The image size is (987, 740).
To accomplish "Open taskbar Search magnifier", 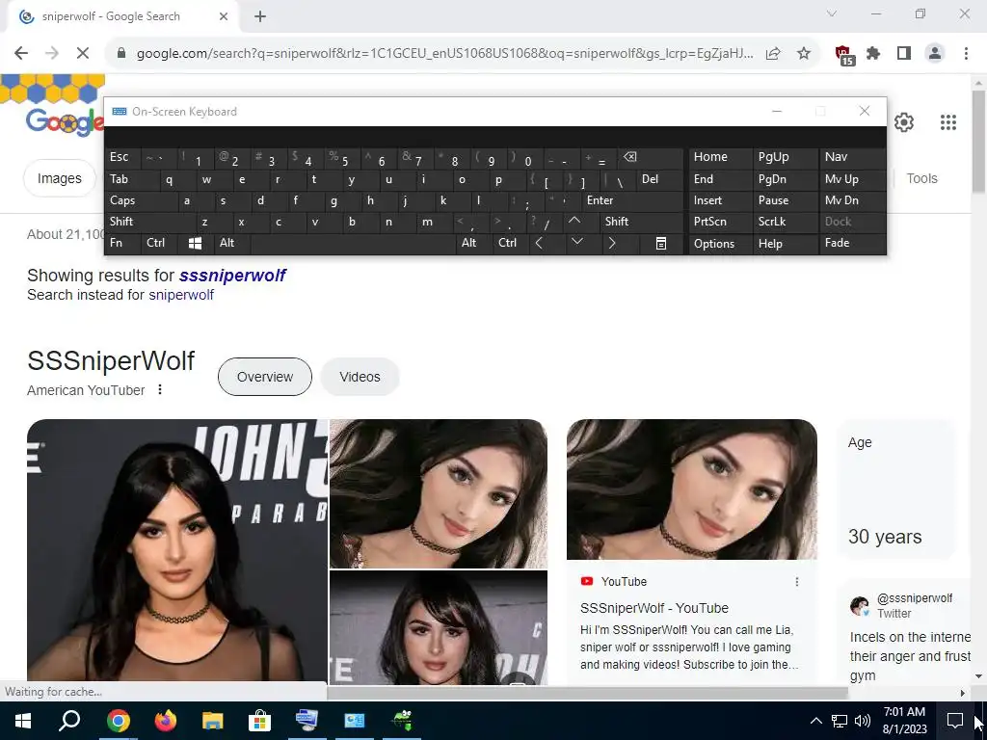I will pos(69,721).
